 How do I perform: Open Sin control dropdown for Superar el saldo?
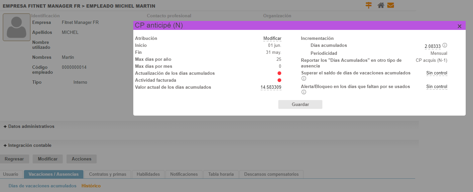click(x=436, y=73)
